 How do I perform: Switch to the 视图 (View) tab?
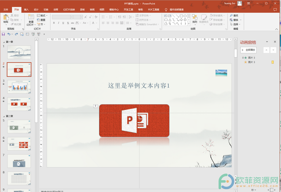coord(102,10)
